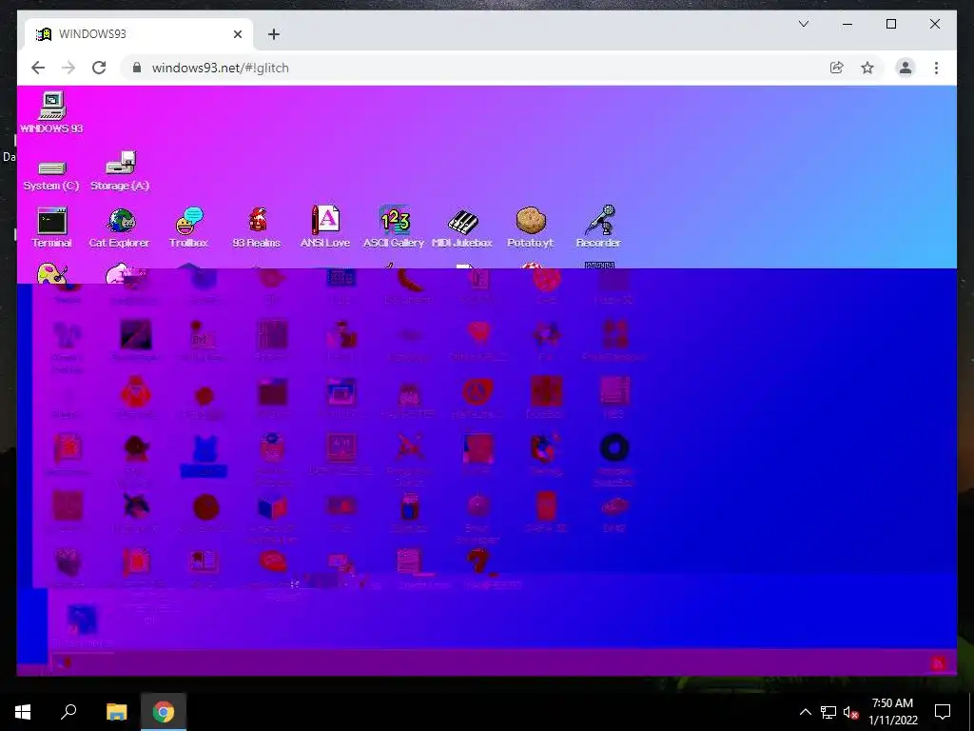This screenshot has width=974, height=731.
Task: Open the Windows Start menu
Action: (23, 712)
